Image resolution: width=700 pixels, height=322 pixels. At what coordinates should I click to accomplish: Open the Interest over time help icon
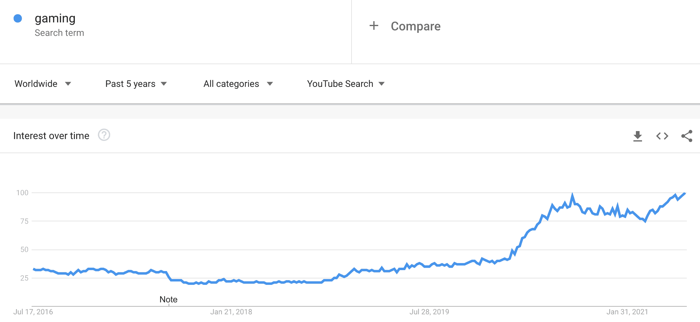104,135
